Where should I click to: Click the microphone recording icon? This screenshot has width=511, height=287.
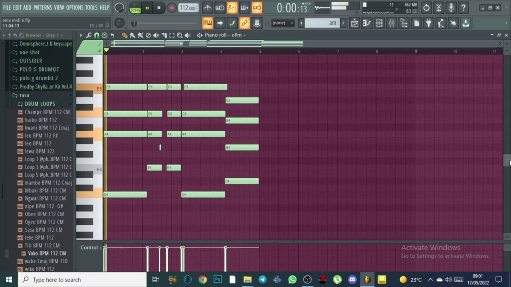[x=451, y=8]
